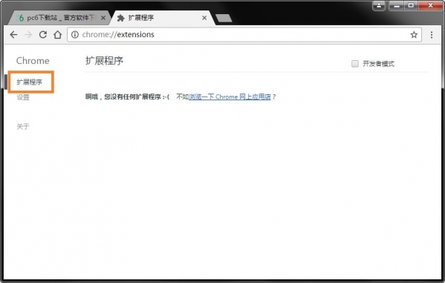Close the pc6下载站 tab

(103, 18)
